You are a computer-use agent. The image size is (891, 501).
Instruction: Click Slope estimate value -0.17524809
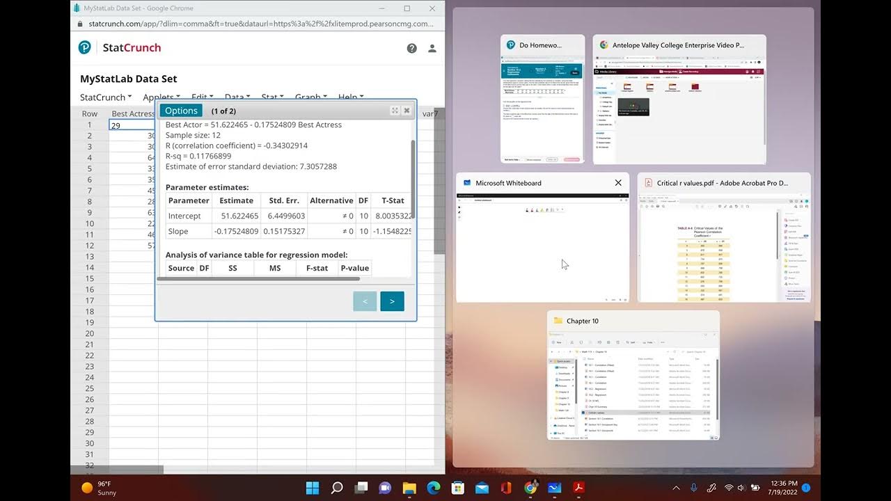237,231
